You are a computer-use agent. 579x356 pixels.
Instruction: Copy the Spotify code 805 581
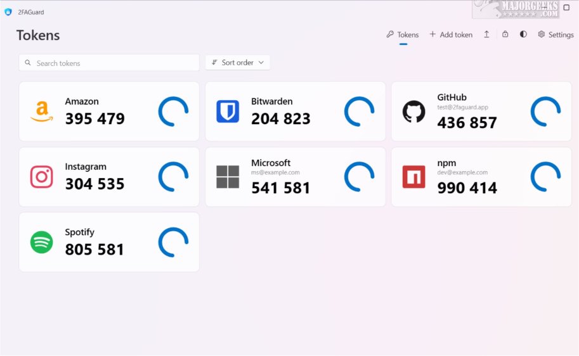pos(94,250)
